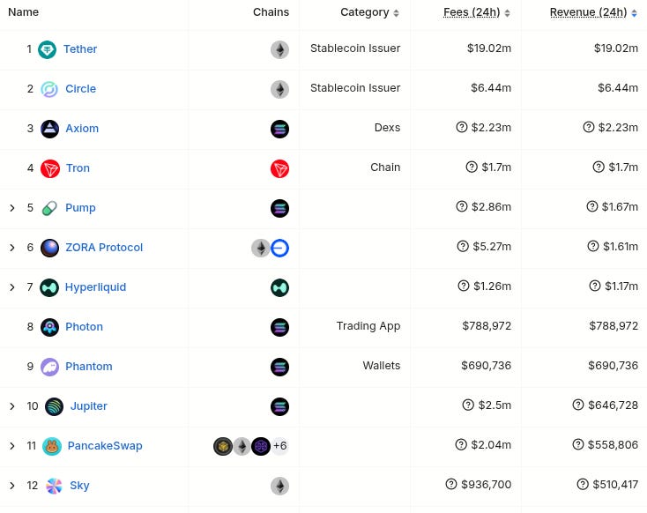
Task: Open the Tether protocol link
Action: click(80, 49)
